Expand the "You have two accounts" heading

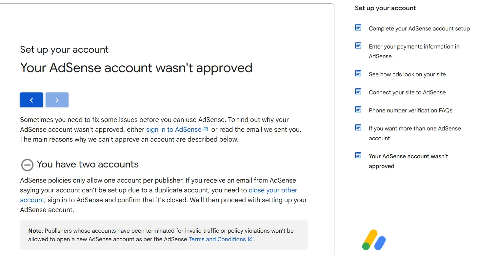[88, 164]
